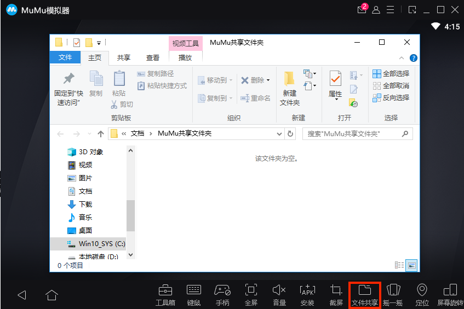This screenshot has width=464, height=309.
Task: Open Explorer help question-mark icon
Action: (414, 58)
